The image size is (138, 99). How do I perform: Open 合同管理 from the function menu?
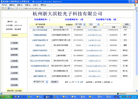tap(14, 61)
